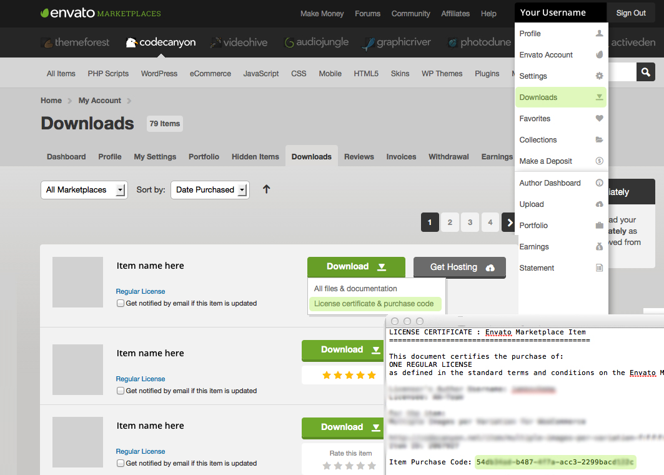Screen dimensions: 664x475
Task: Open the second item's Regular License link
Action: 140,379
